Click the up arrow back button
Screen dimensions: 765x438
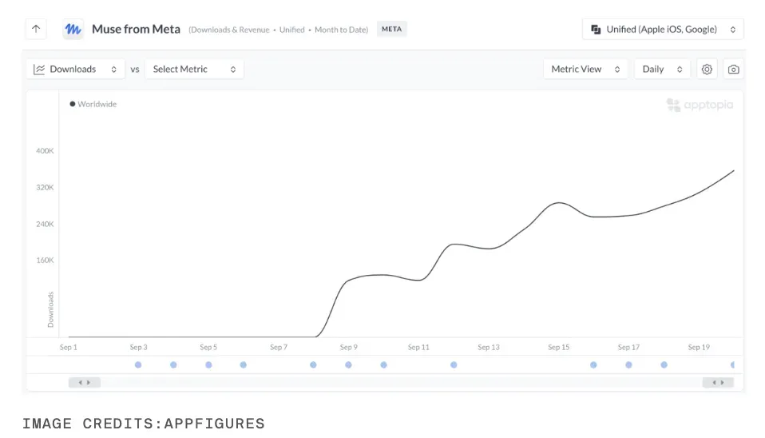click(x=36, y=29)
